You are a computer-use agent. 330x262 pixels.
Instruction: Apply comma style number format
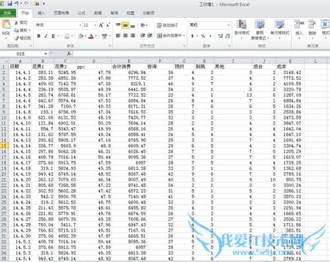point(211,36)
